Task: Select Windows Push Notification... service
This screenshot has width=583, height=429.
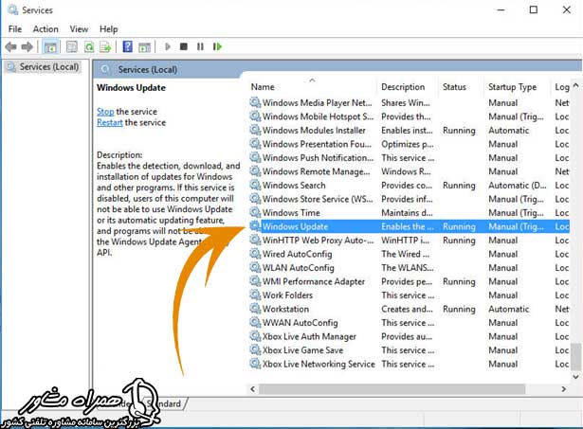Action: coord(318,157)
